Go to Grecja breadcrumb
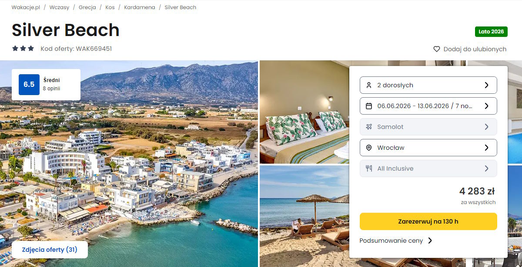Image resolution: width=522 pixels, height=267 pixels. [x=87, y=7]
